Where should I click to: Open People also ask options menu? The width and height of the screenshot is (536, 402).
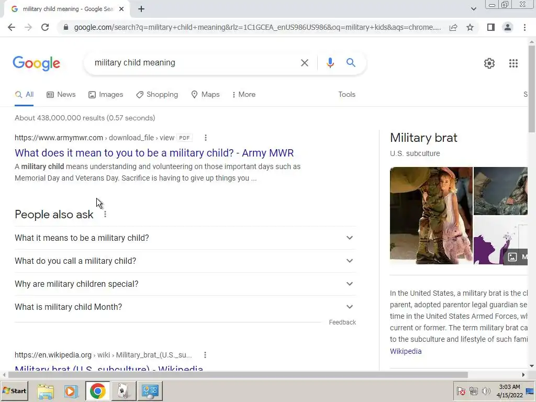point(105,214)
